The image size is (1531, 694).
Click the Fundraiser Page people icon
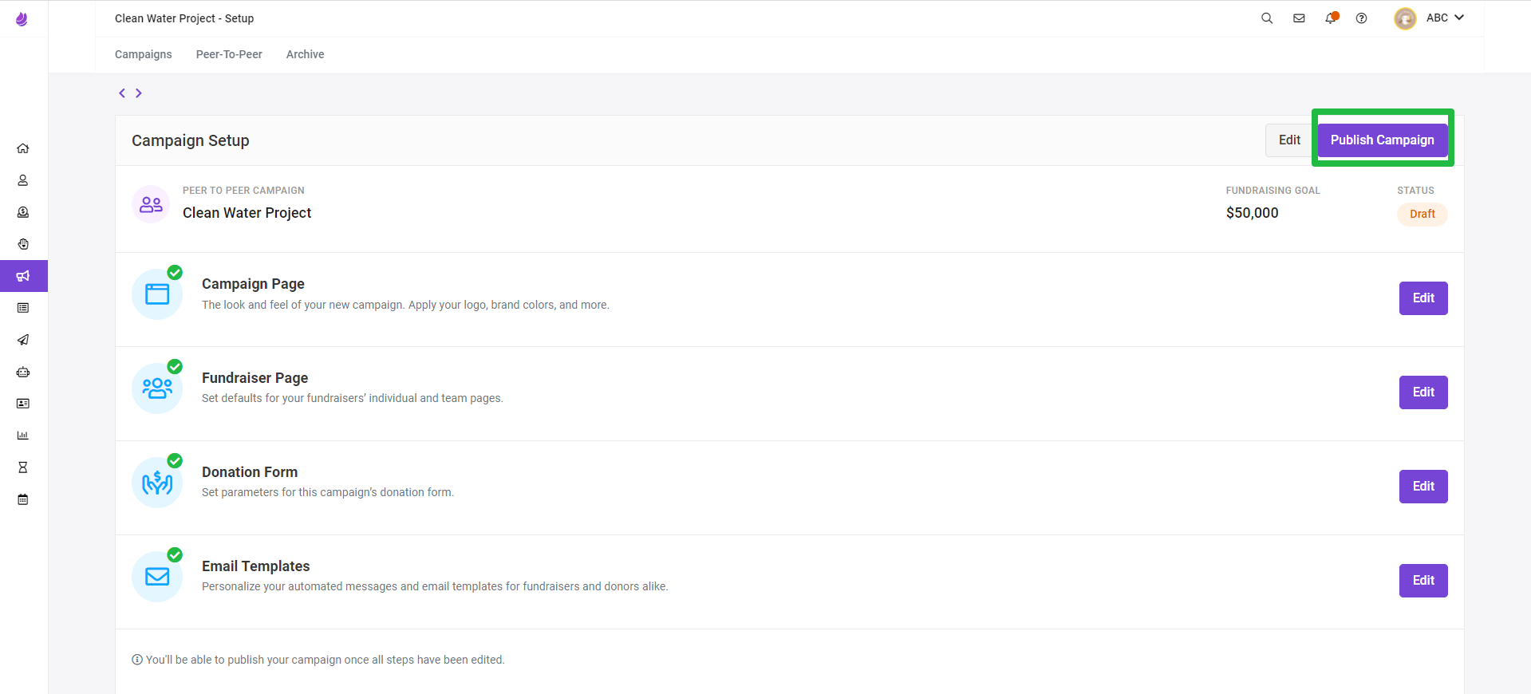pos(157,388)
